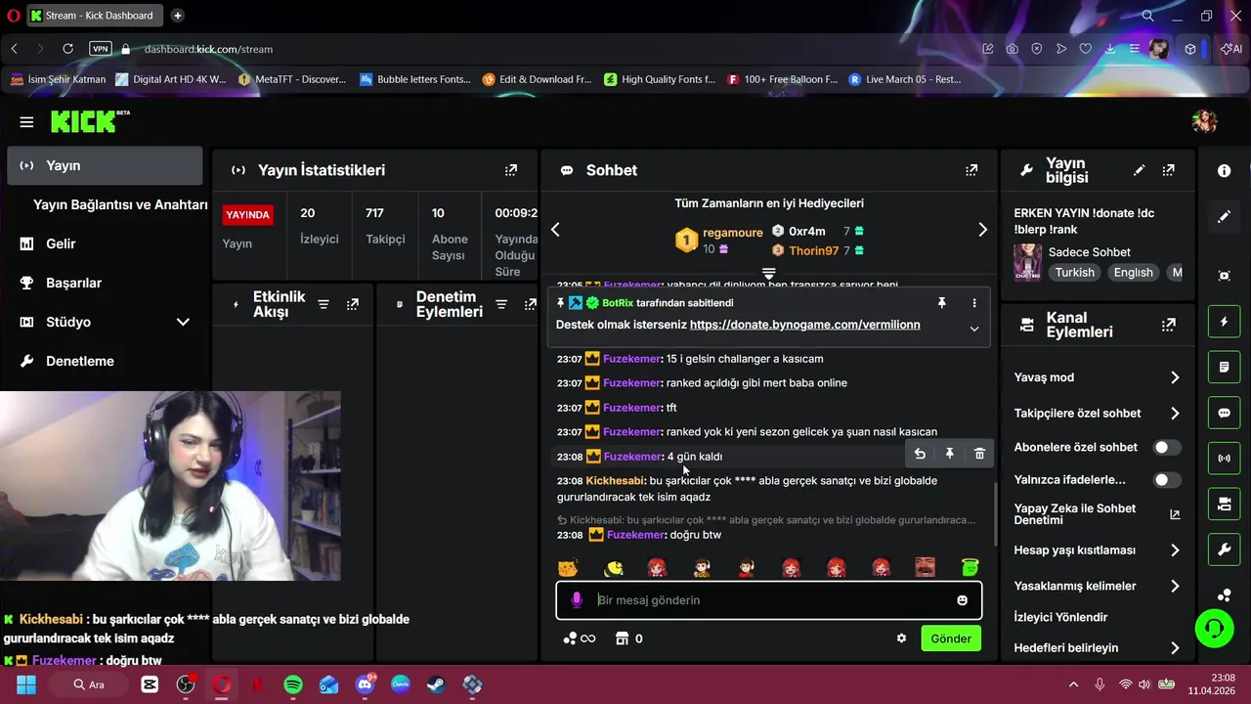This screenshot has height=704, width=1251.
Task: Edit stream info with pencil in Yayın bilgisi
Action: tap(1139, 170)
